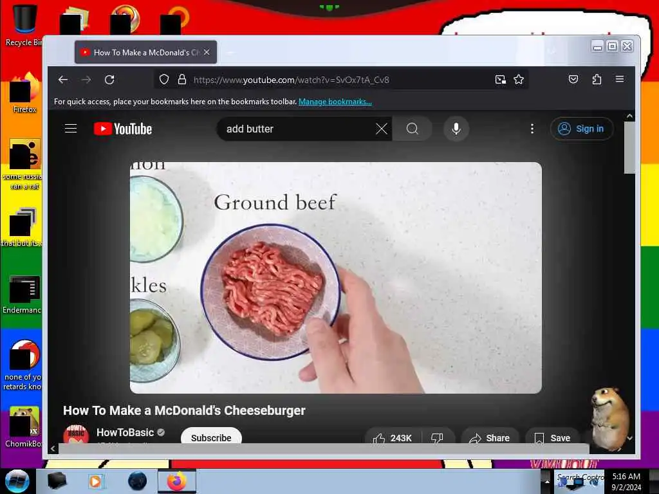Show site security lock info
659x494 pixels.
182,79
